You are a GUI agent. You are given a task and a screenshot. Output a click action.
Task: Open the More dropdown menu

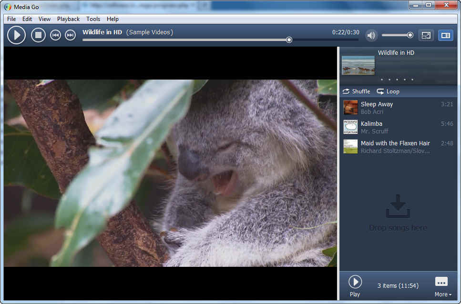[443, 286]
